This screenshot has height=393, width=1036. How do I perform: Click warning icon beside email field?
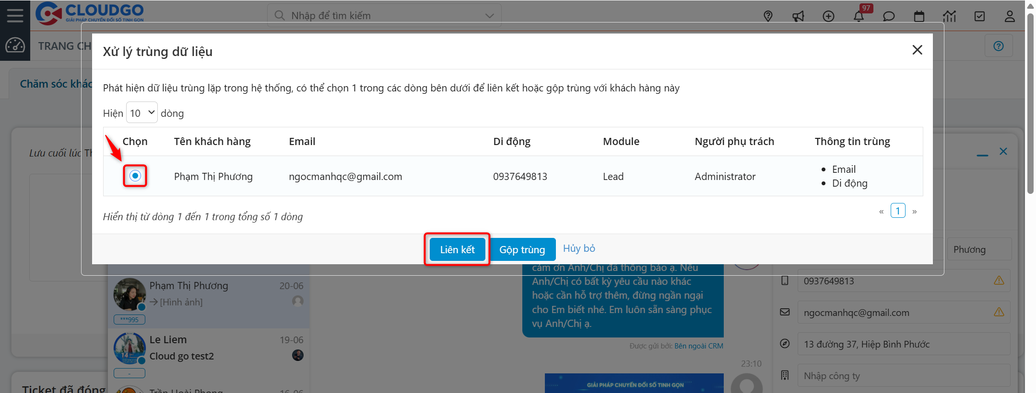(x=999, y=312)
